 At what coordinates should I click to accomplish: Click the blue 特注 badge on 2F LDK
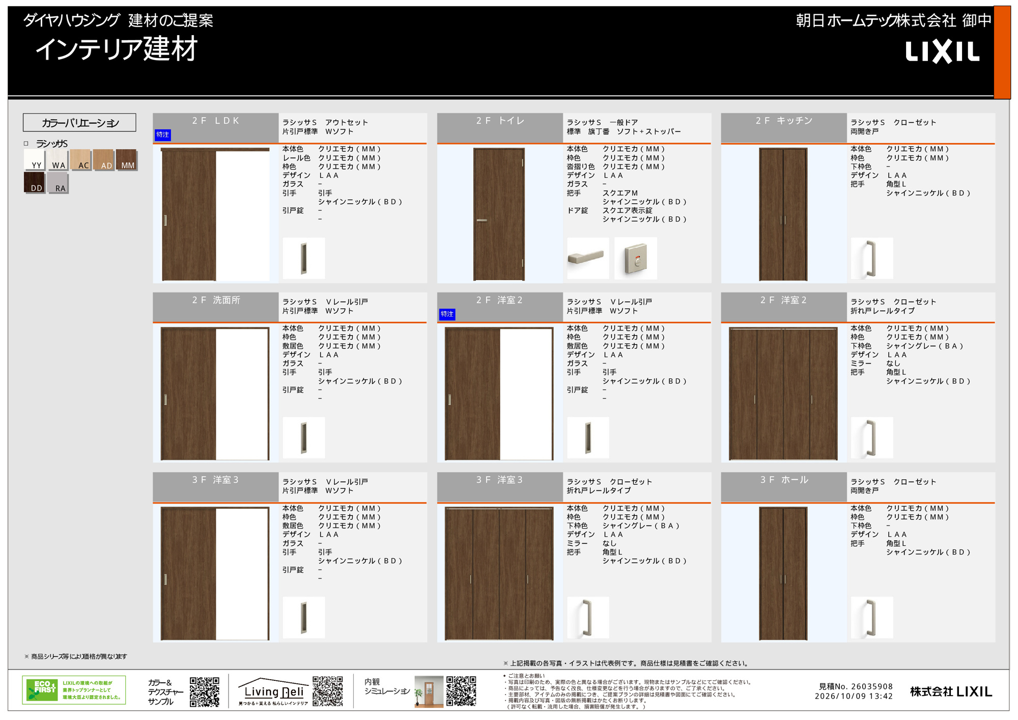[163, 135]
